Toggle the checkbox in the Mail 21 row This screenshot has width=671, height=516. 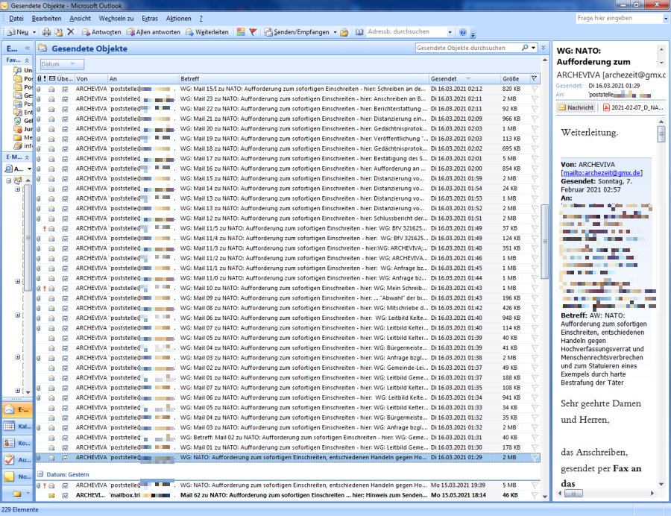coord(65,119)
